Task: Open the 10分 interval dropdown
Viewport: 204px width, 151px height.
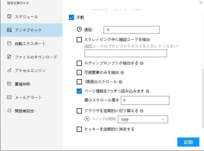Action: click(x=143, y=119)
